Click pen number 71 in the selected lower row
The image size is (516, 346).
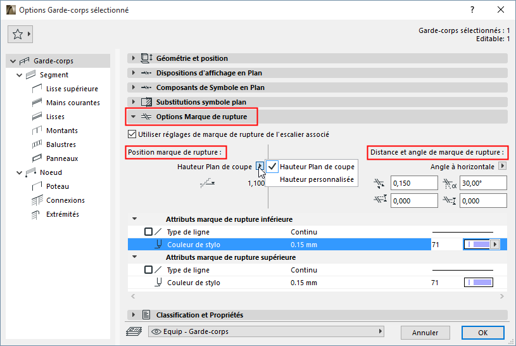[x=436, y=245]
